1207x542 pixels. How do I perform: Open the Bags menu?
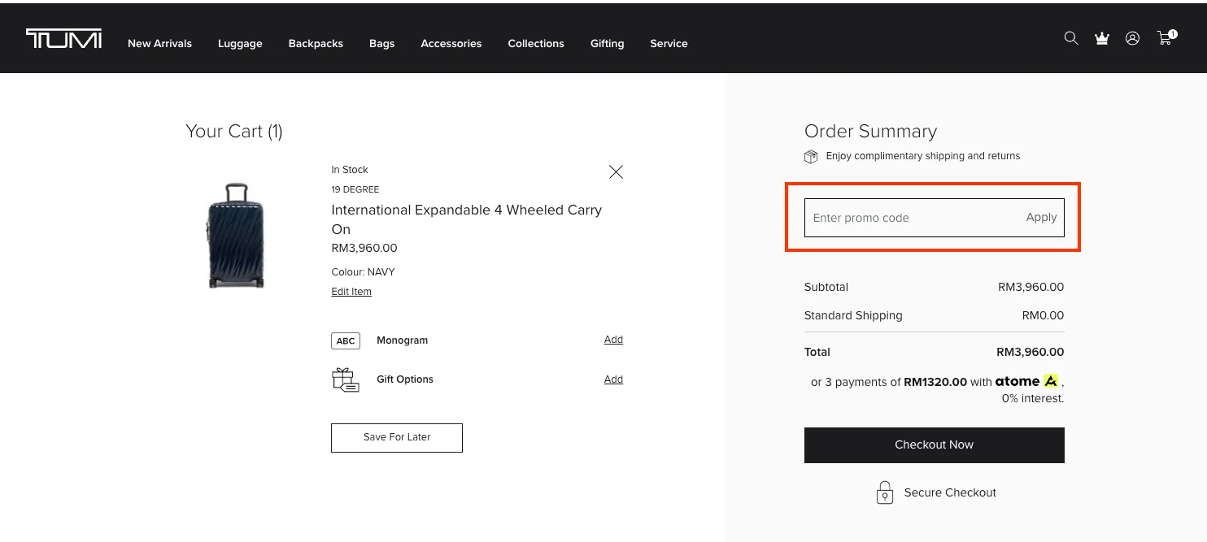tap(381, 43)
